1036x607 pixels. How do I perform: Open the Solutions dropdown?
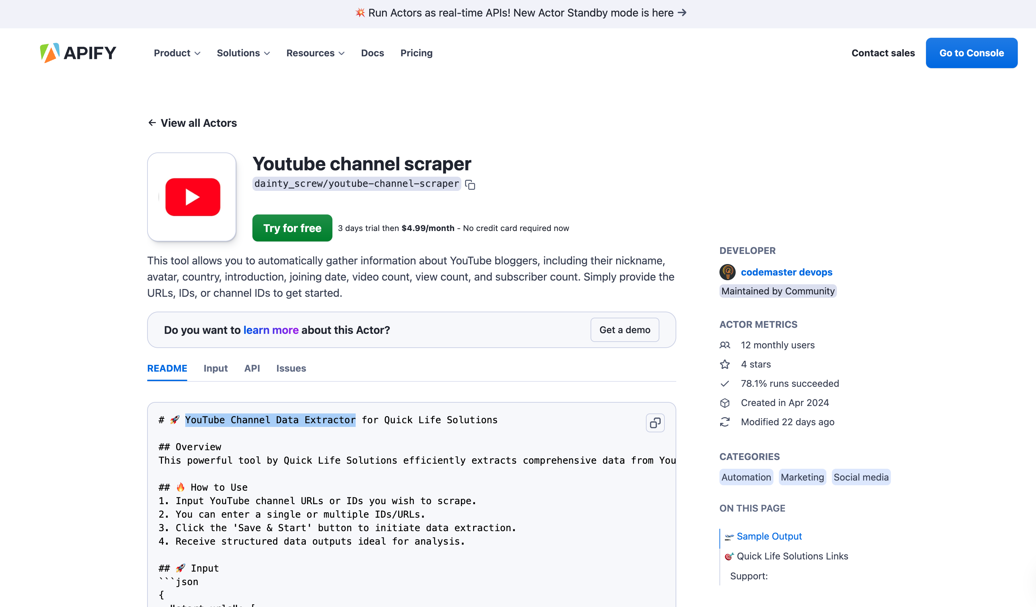(x=243, y=53)
